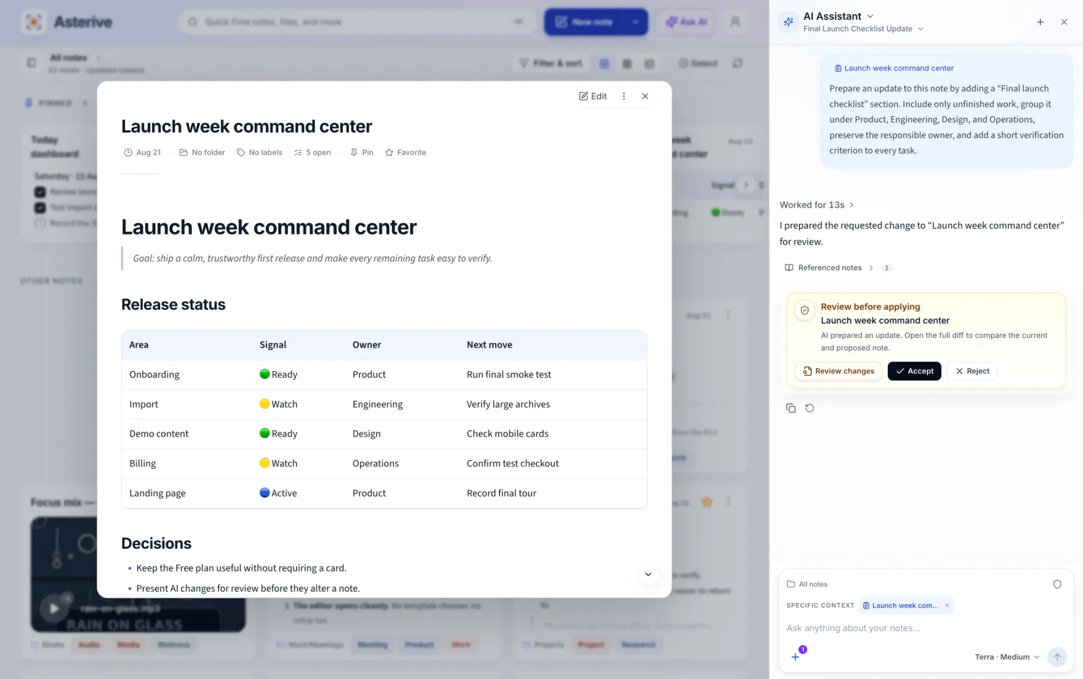
Task: Click the Filter & sort button
Action: pyautogui.click(x=551, y=63)
